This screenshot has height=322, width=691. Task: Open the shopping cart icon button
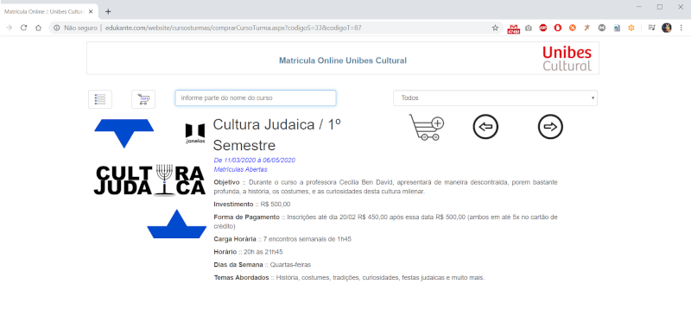[143, 99]
